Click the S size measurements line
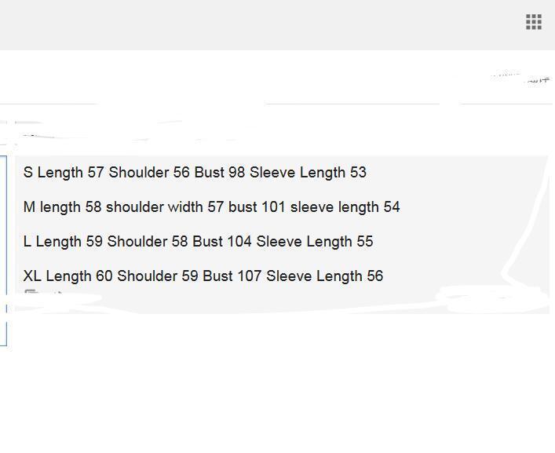 pyautogui.click(x=195, y=173)
